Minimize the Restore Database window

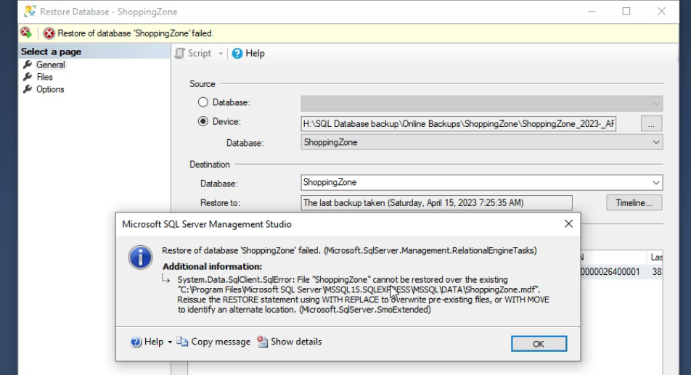coord(592,12)
